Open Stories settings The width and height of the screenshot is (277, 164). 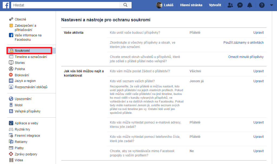pos(20,63)
